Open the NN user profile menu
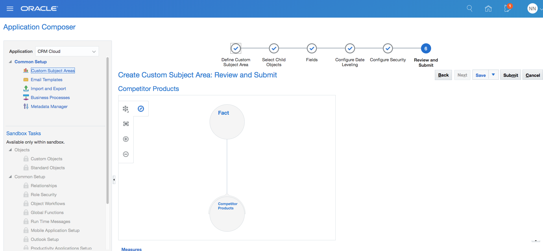This screenshot has width=543, height=251. tap(533, 9)
